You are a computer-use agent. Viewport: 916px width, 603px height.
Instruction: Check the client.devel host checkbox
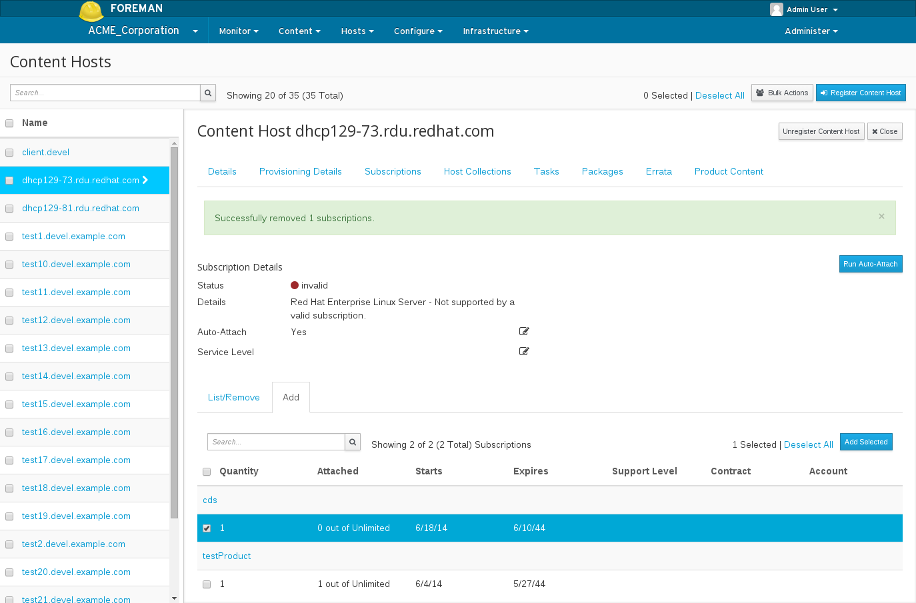tap(9, 153)
